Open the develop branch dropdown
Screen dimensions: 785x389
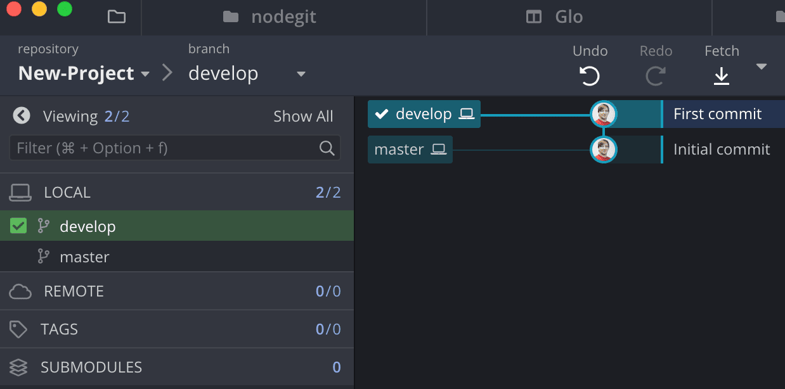pos(301,73)
